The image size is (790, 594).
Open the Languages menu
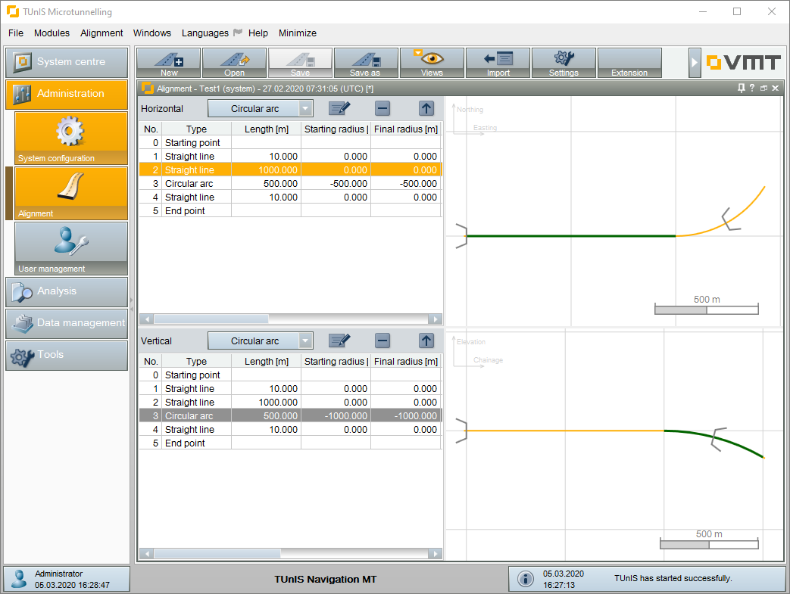tap(205, 33)
